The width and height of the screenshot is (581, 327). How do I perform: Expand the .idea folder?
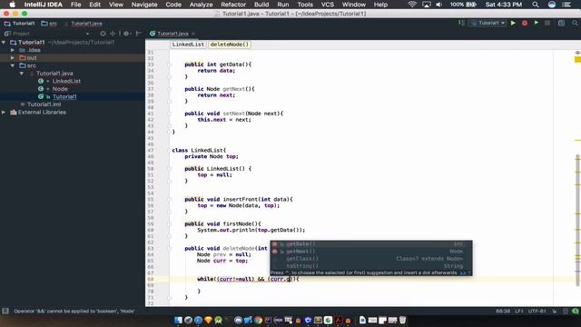click(13, 50)
